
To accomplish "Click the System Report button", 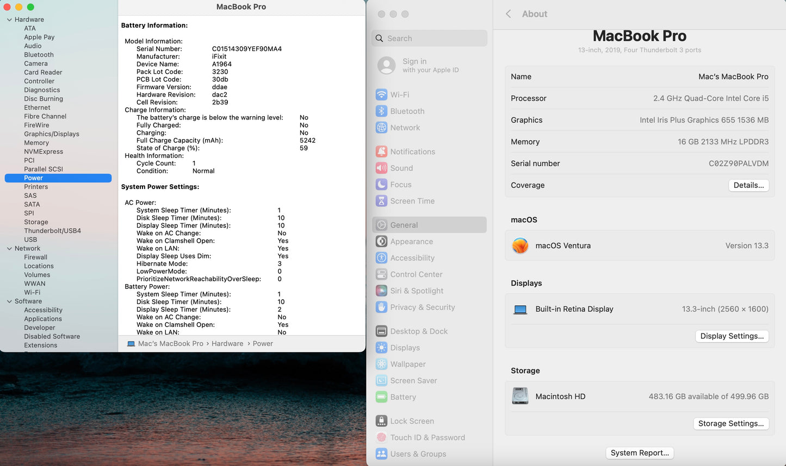I will click(640, 453).
